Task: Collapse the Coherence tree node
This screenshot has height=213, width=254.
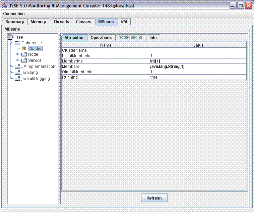Action: click(x=11, y=43)
